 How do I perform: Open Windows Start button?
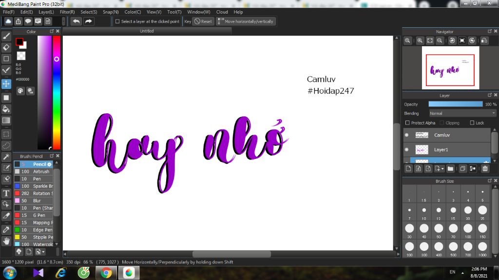[x=10, y=273]
